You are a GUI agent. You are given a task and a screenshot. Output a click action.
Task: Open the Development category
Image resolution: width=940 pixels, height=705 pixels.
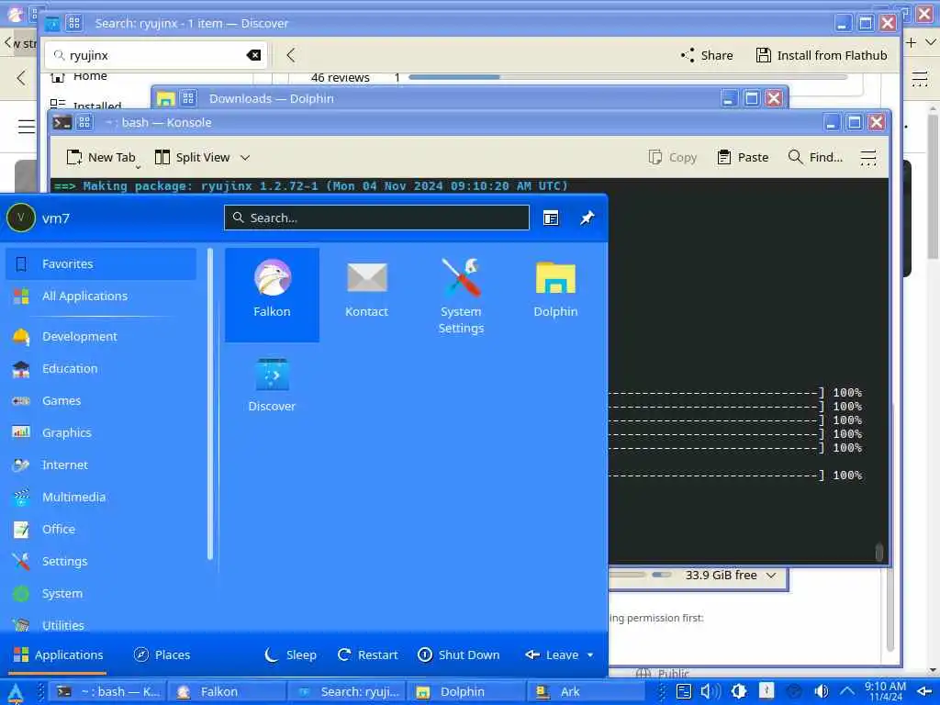pos(101,336)
